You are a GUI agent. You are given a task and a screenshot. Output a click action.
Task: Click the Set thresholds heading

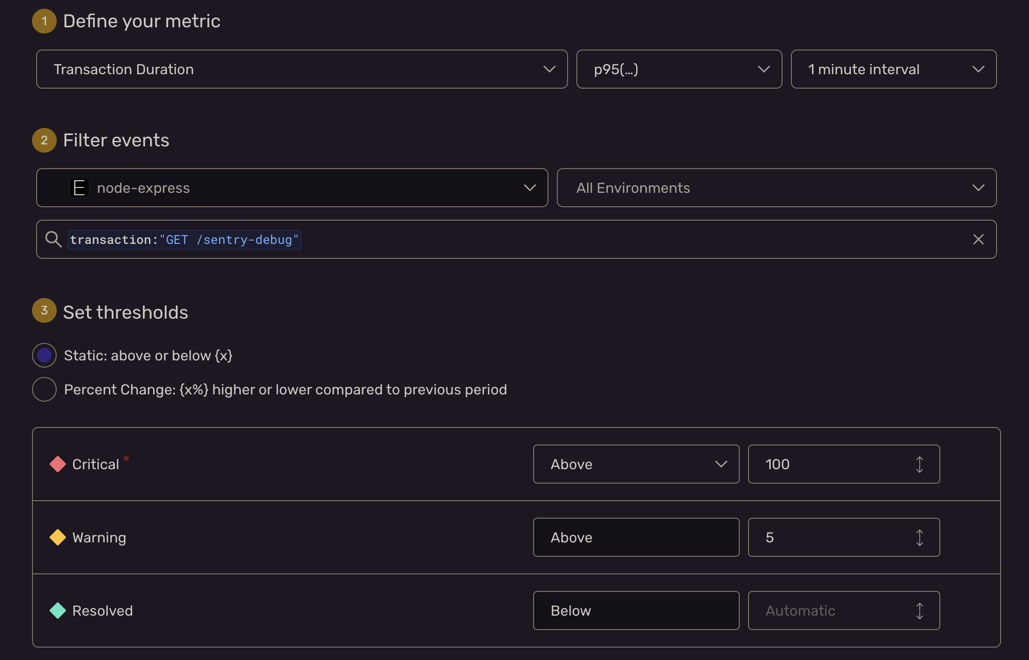[x=125, y=312]
